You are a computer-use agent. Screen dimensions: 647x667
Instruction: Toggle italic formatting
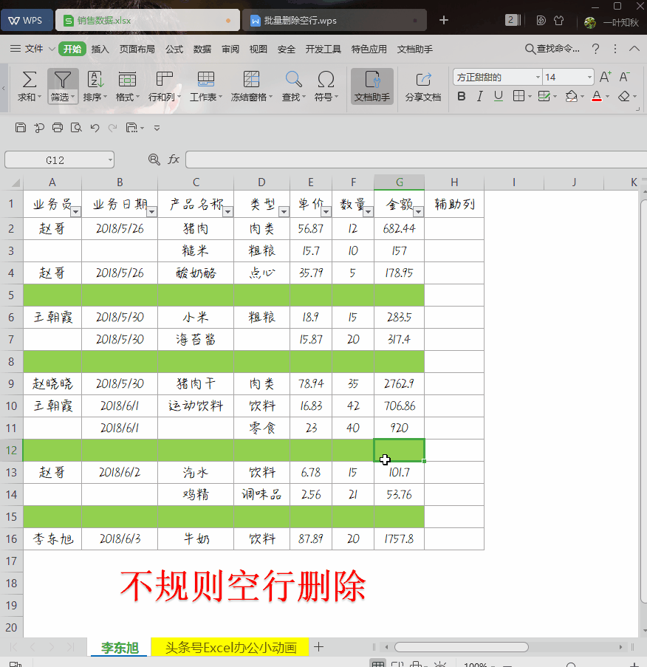(479, 96)
